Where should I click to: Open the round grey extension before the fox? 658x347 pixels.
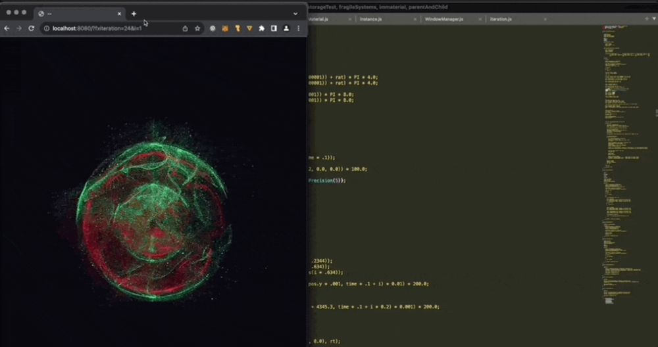click(x=213, y=28)
